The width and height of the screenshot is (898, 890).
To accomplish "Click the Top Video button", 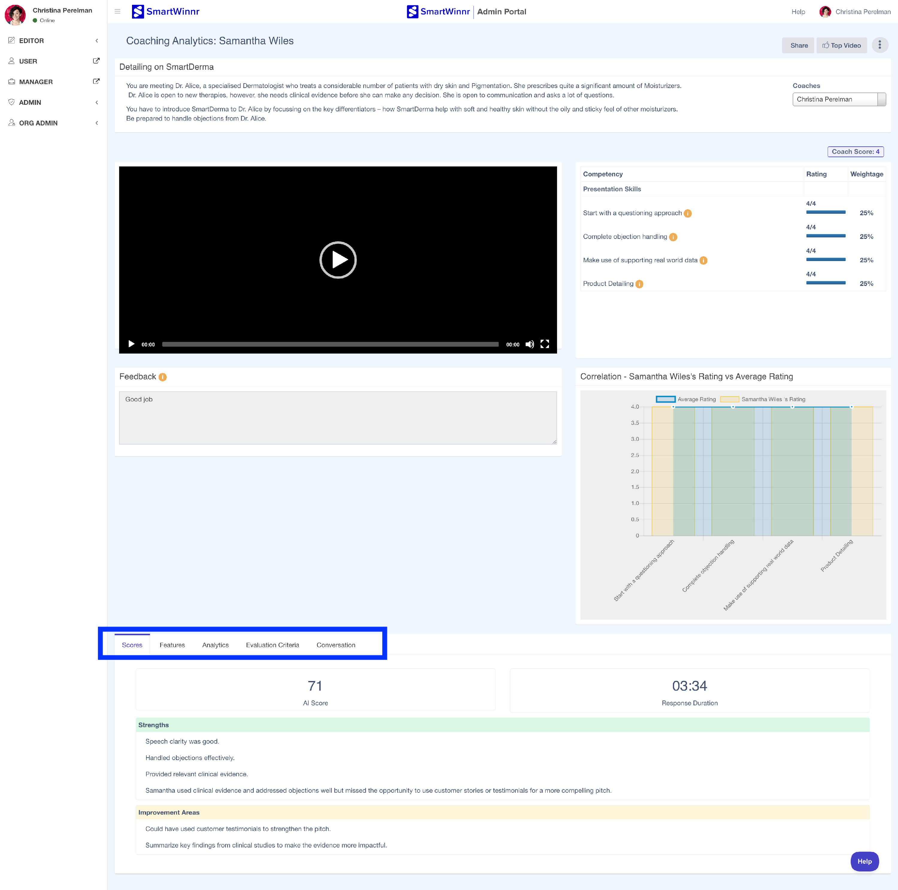I will pos(841,46).
